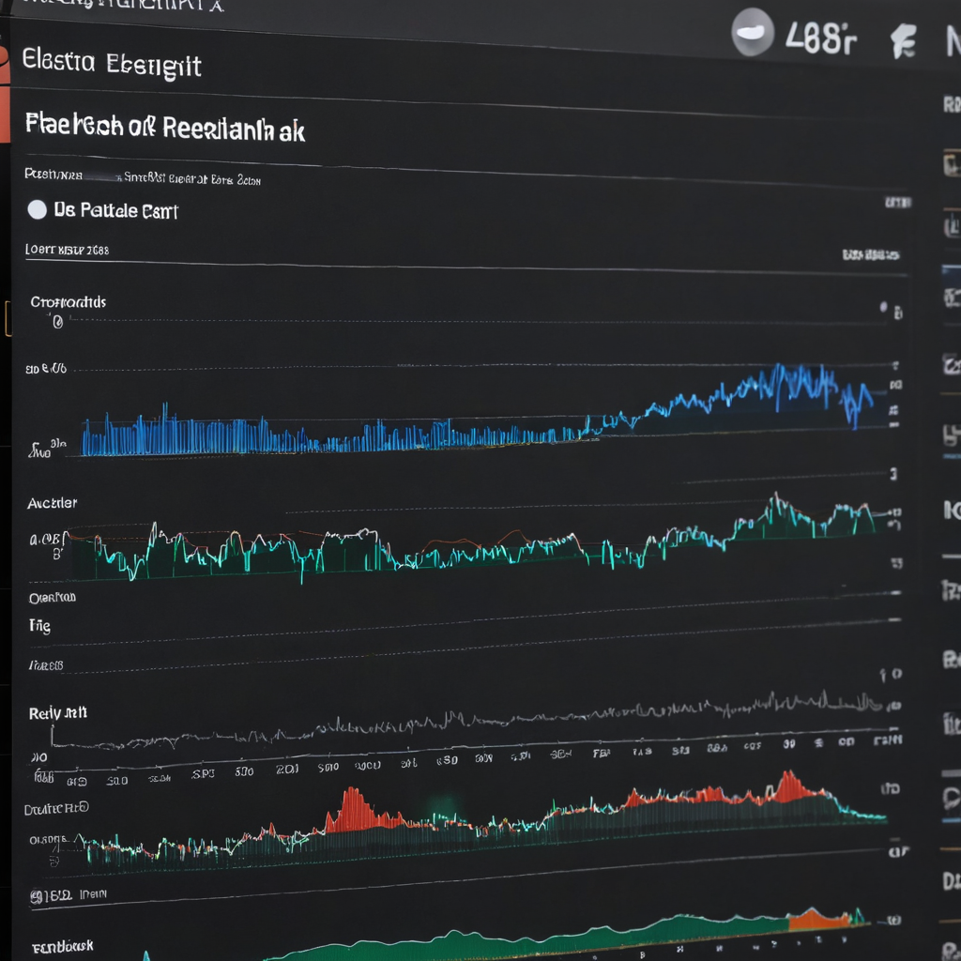
Task: Click the white F-shaped icon in top bar
Action: (904, 41)
